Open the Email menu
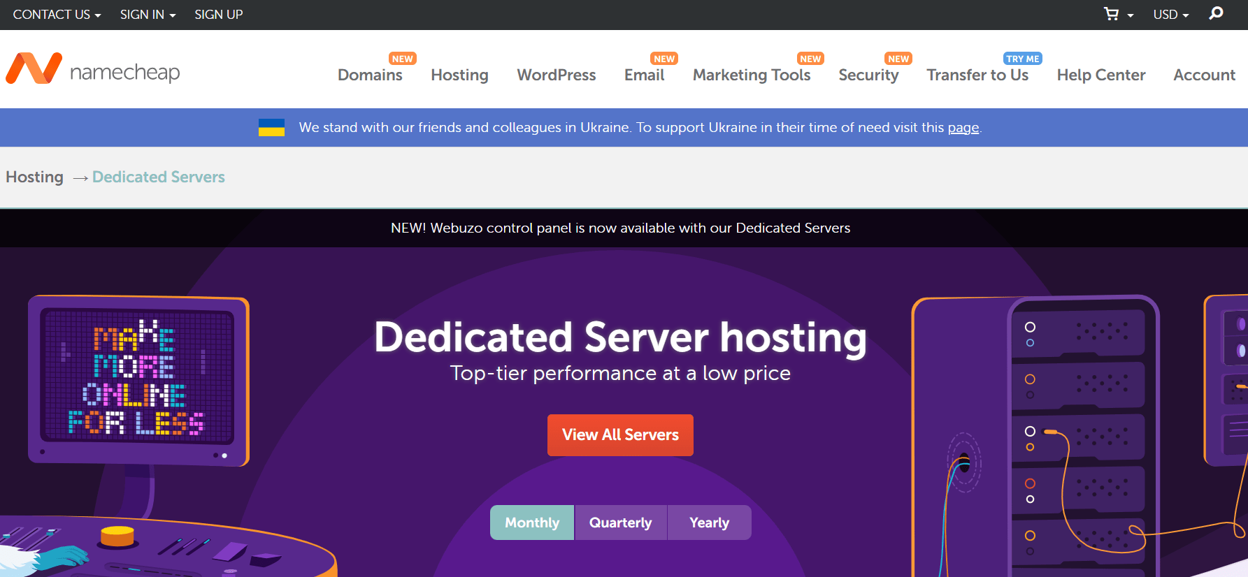 [644, 75]
